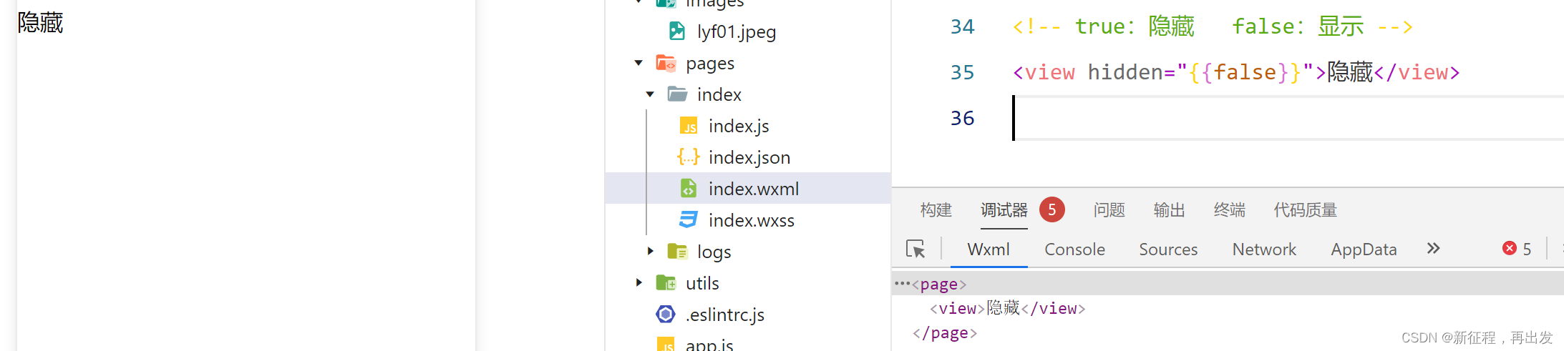Open the AppData panel tab

(1364, 249)
